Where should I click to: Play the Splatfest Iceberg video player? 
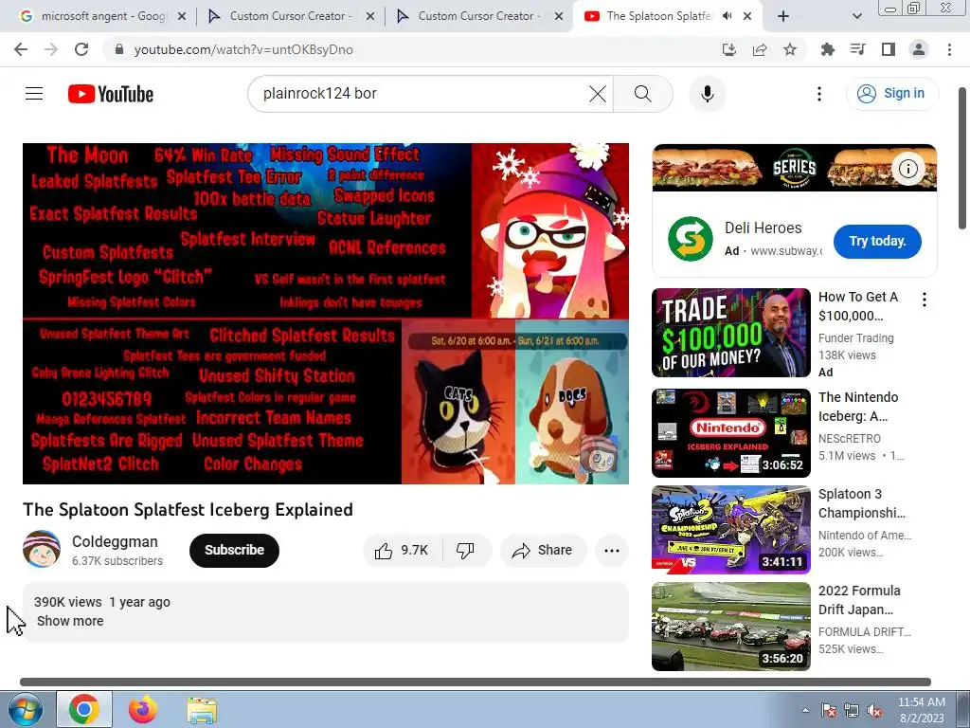tap(326, 313)
